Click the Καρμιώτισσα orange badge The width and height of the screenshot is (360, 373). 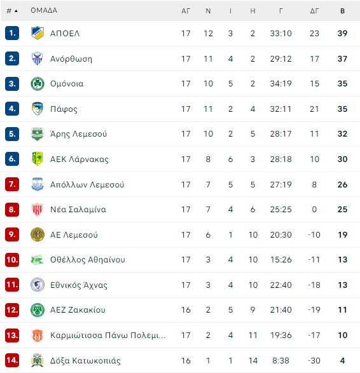click(x=38, y=335)
